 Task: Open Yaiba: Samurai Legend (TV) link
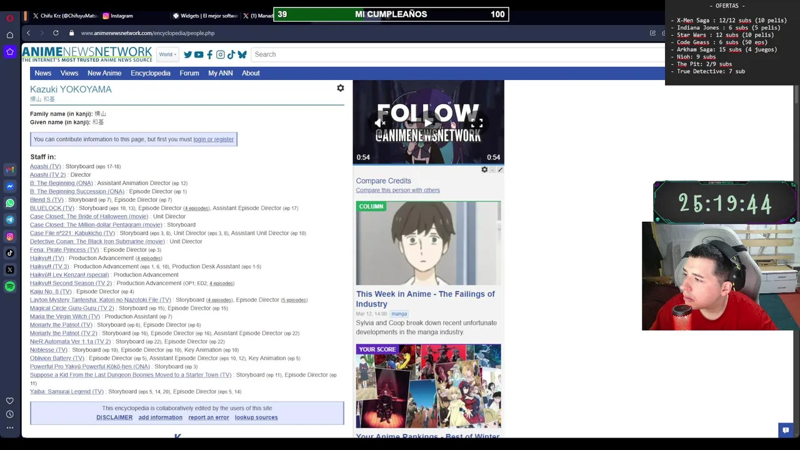pyautogui.click(x=67, y=391)
